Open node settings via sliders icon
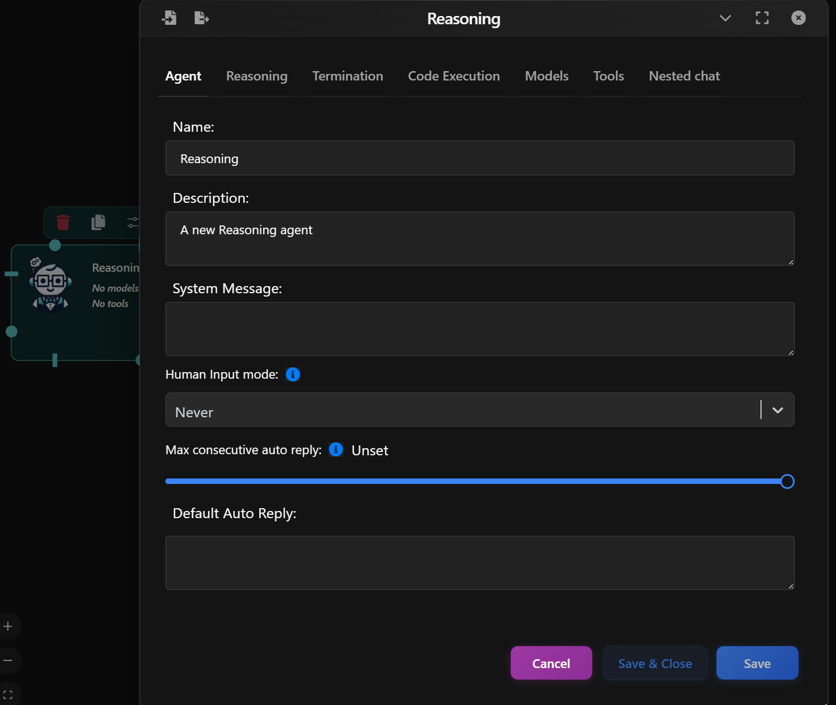 133,222
